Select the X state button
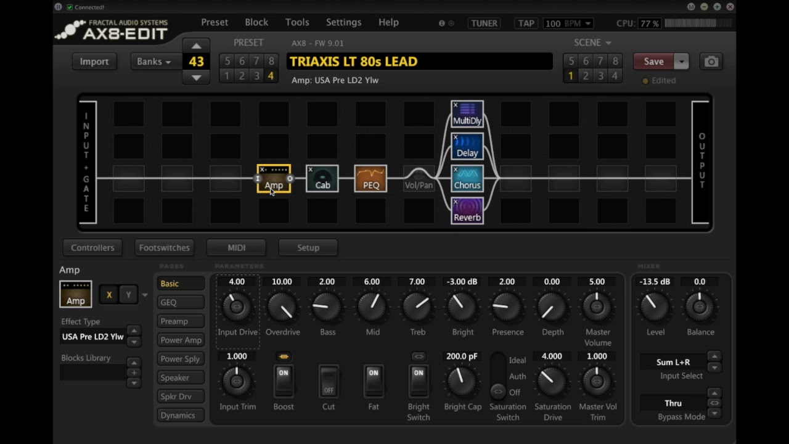This screenshot has width=789, height=444. [109, 295]
